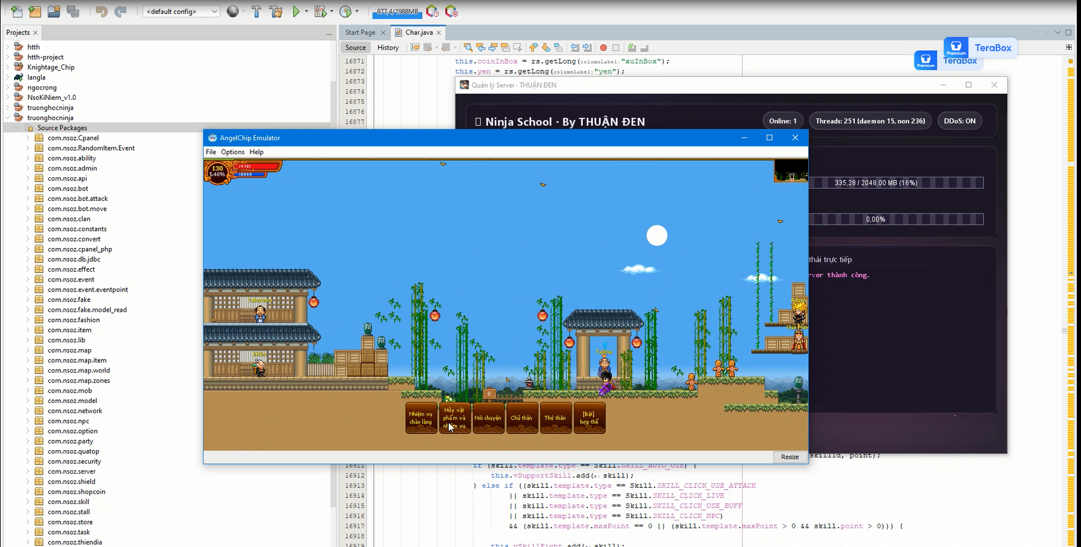Toggle the editor's History view button
The height and width of the screenshot is (547, 1081).
click(x=388, y=47)
